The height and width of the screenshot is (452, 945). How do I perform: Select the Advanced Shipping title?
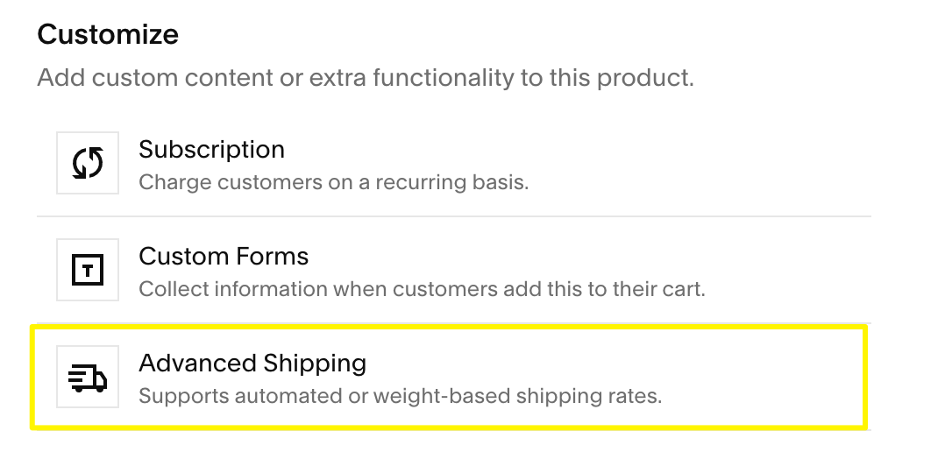coord(252,364)
